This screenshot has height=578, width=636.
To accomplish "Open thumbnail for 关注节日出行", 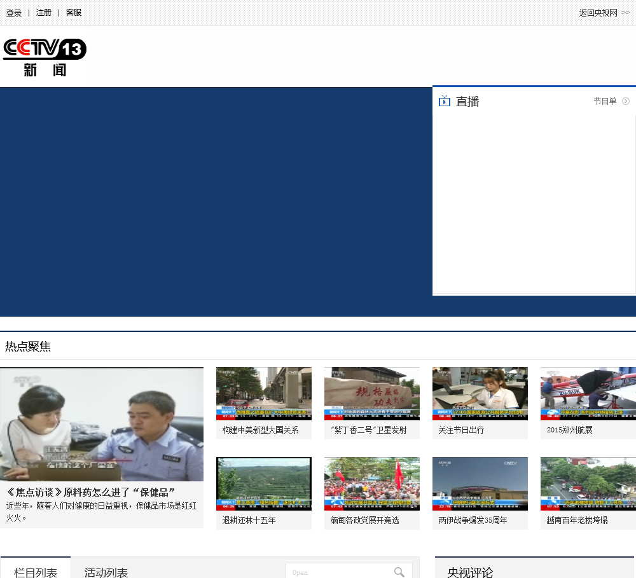I will pyautogui.click(x=480, y=394).
